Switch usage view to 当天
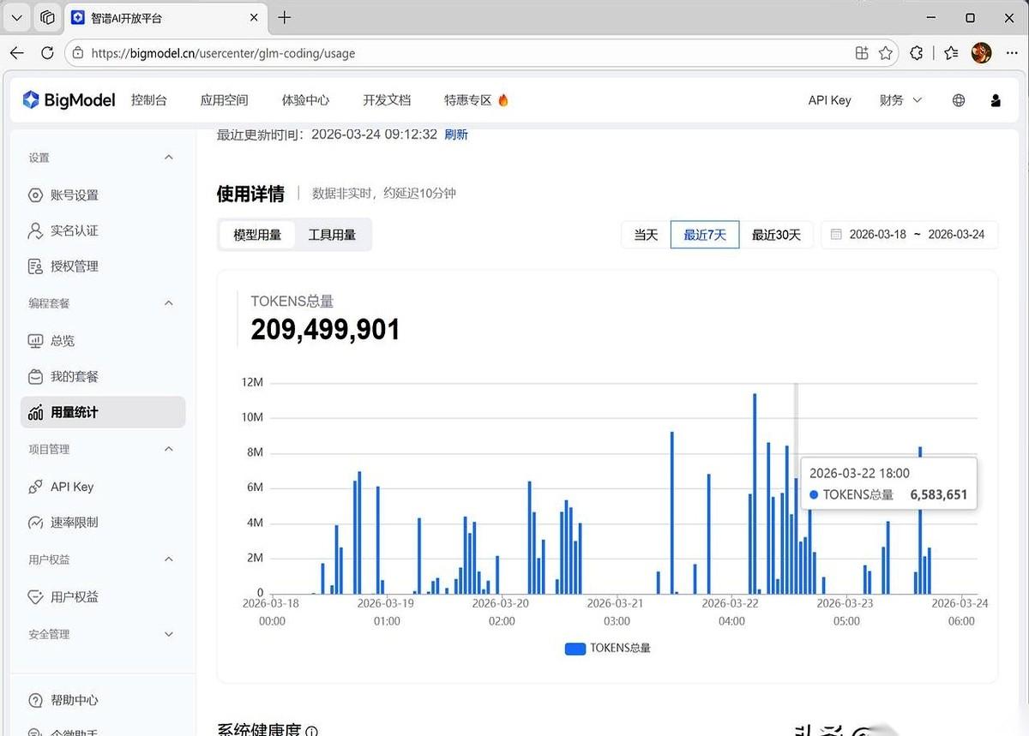Viewport: 1029px width, 736px height. pyautogui.click(x=645, y=234)
